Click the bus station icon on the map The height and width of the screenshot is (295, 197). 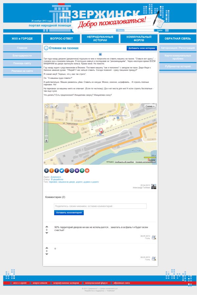[x=118, y=118]
